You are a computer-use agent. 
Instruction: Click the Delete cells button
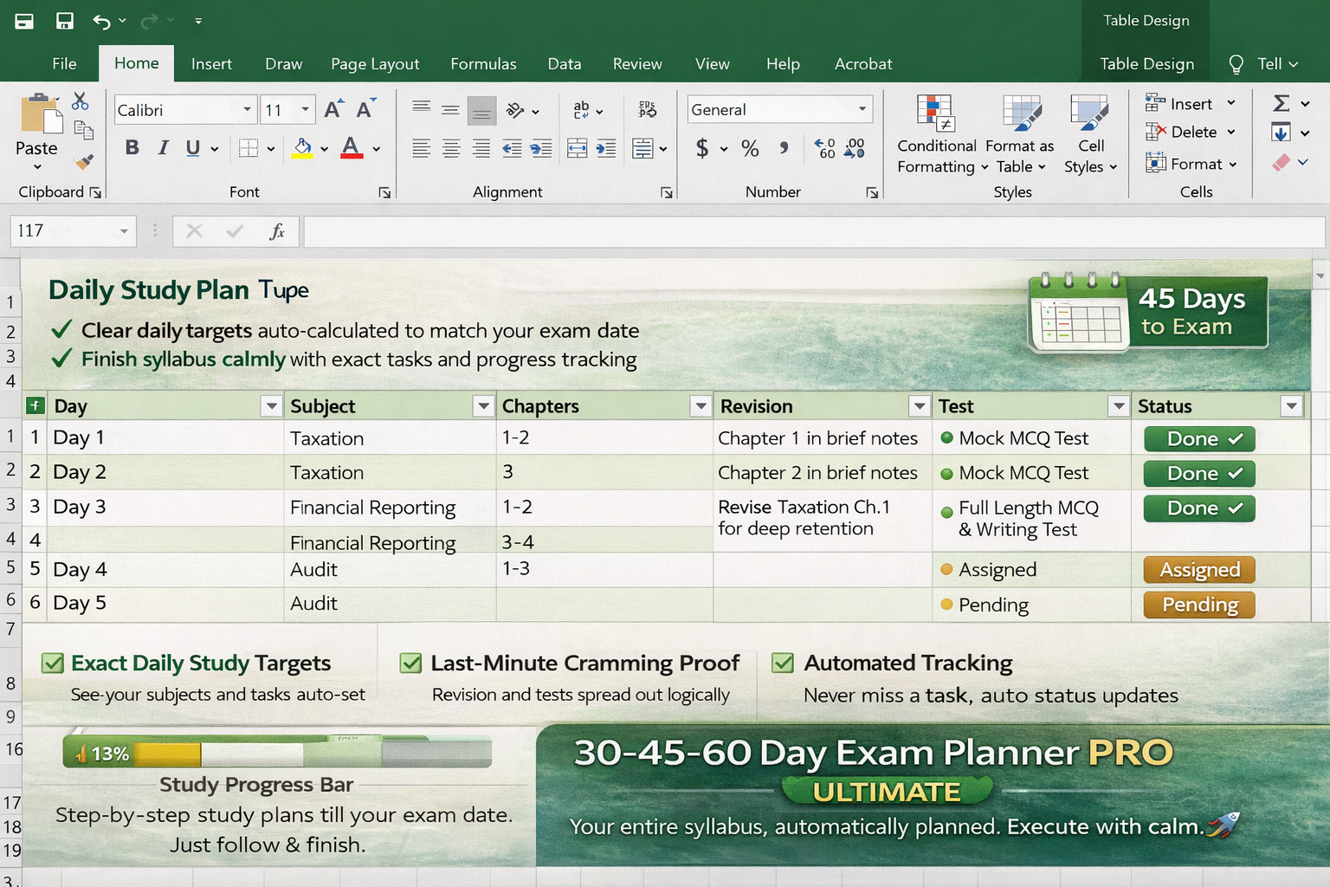pyautogui.click(x=1188, y=132)
